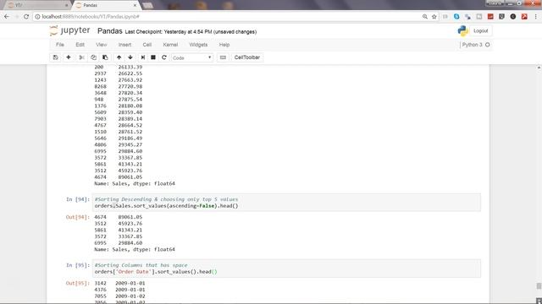Copy the selected cells from the toolbar

point(93,57)
